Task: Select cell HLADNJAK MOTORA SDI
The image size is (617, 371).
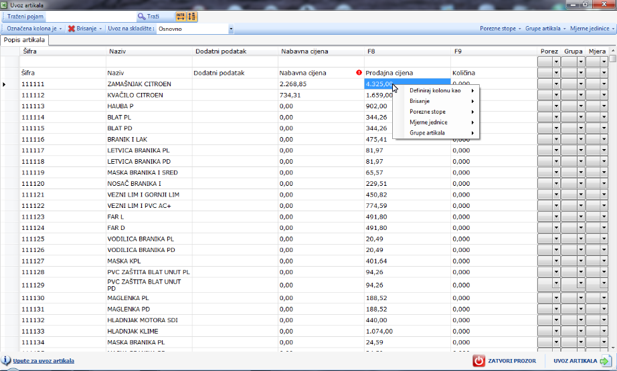Action: [x=149, y=320]
